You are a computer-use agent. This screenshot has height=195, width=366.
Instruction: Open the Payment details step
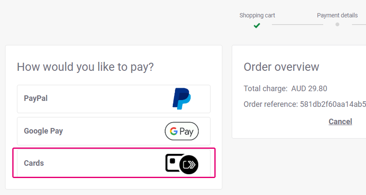[337, 15]
